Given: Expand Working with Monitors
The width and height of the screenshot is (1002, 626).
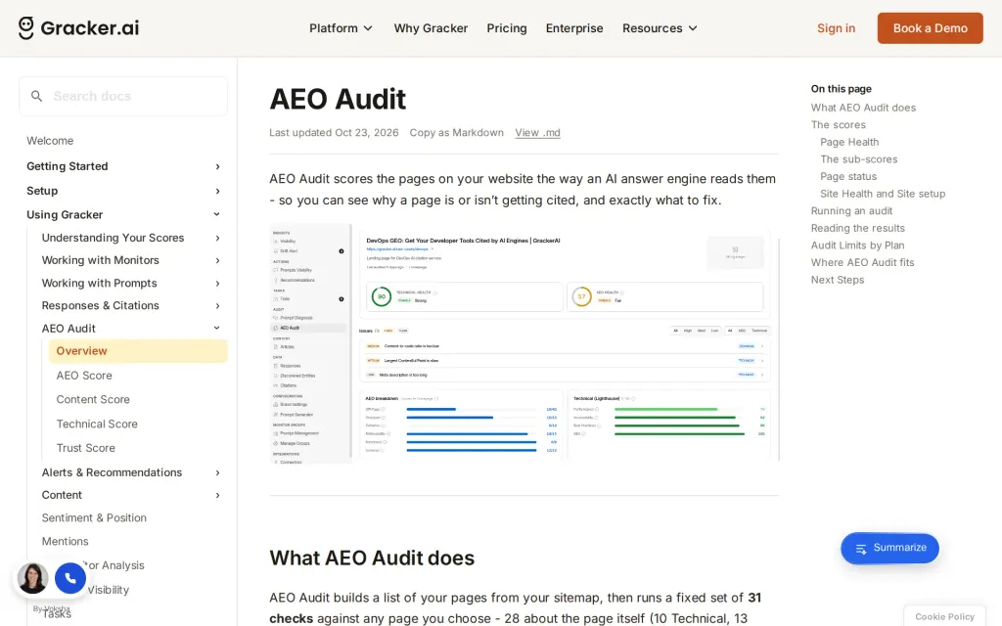Looking at the screenshot, I should [131, 260].
